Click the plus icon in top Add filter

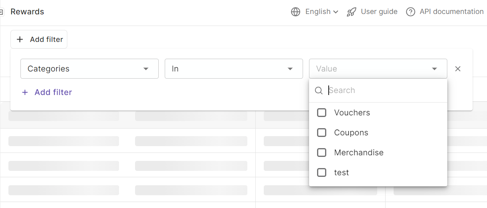tap(20, 40)
